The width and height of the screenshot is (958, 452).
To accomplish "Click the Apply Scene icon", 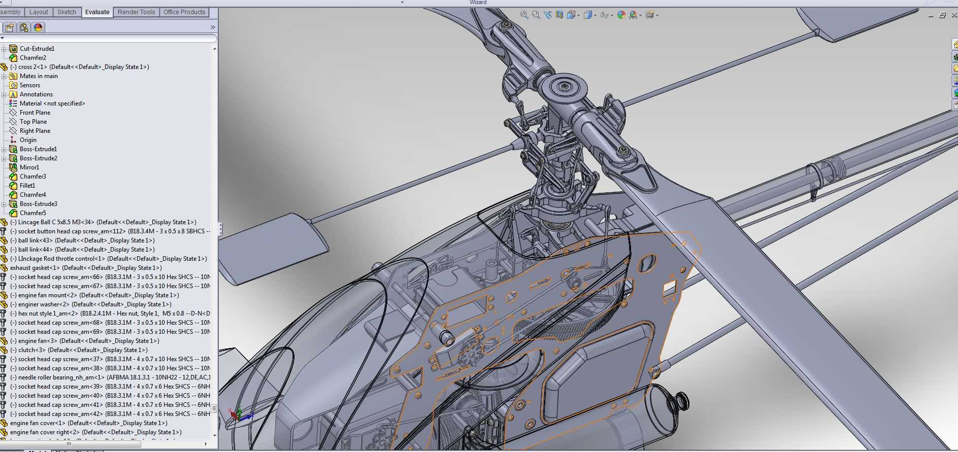I will [633, 15].
